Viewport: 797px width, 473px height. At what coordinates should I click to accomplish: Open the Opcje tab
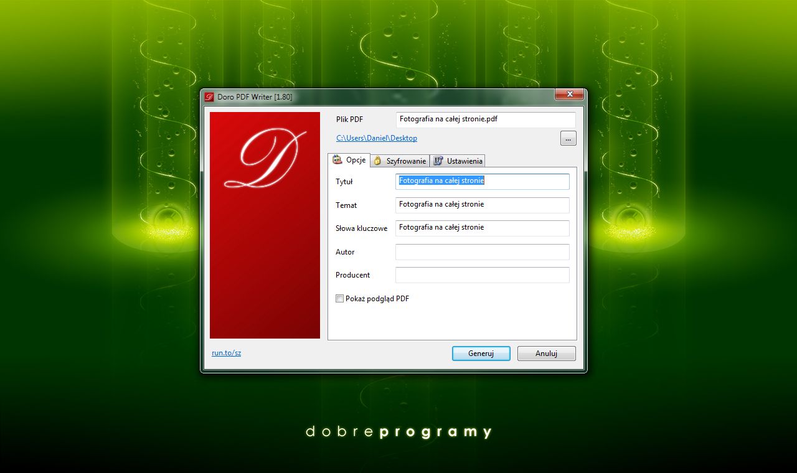[349, 160]
